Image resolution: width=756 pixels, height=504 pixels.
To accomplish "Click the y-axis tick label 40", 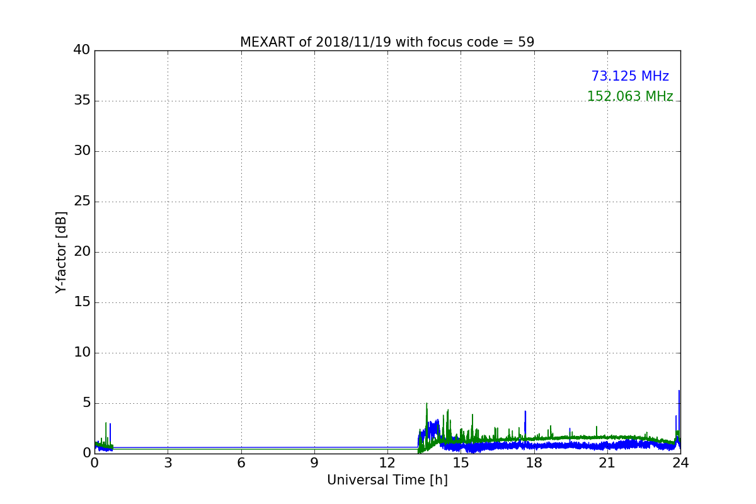I will tap(82, 50).
